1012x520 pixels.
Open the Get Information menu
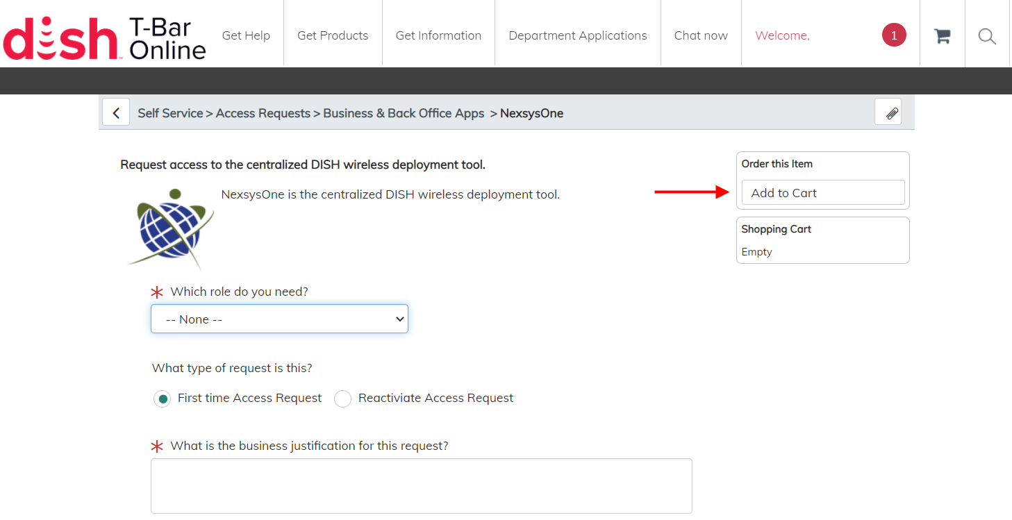tap(438, 35)
